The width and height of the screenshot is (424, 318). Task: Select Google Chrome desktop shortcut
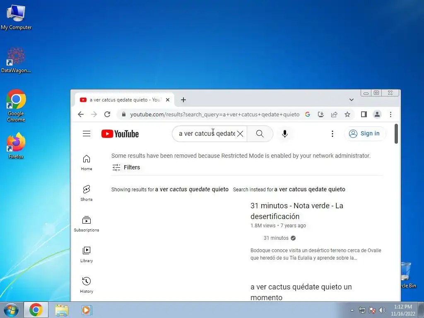(x=16, y=106)
